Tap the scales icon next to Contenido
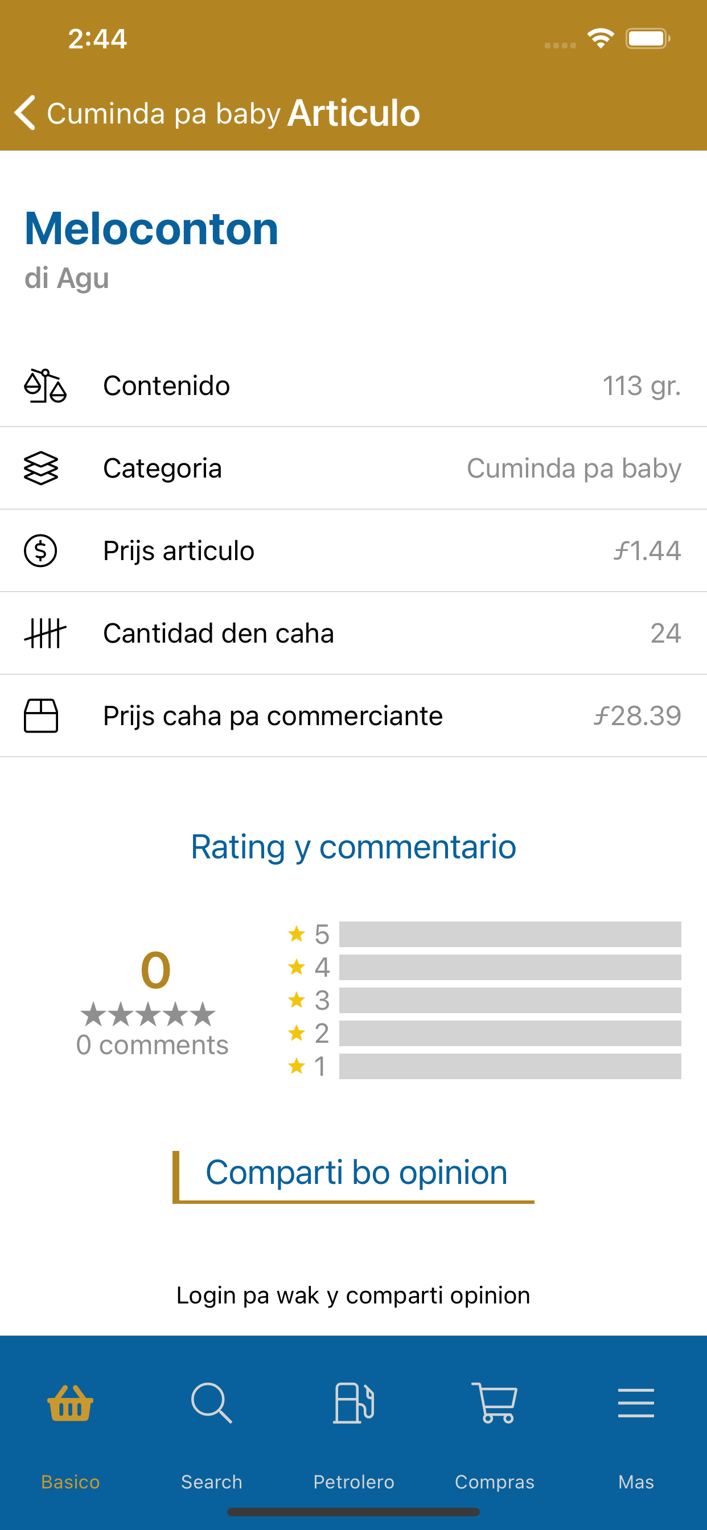 click(x=45, y=385)
